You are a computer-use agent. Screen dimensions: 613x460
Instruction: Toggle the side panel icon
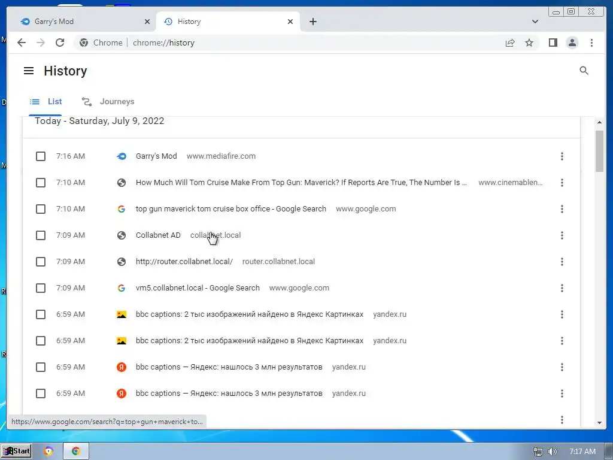click(x=553, y=43)
